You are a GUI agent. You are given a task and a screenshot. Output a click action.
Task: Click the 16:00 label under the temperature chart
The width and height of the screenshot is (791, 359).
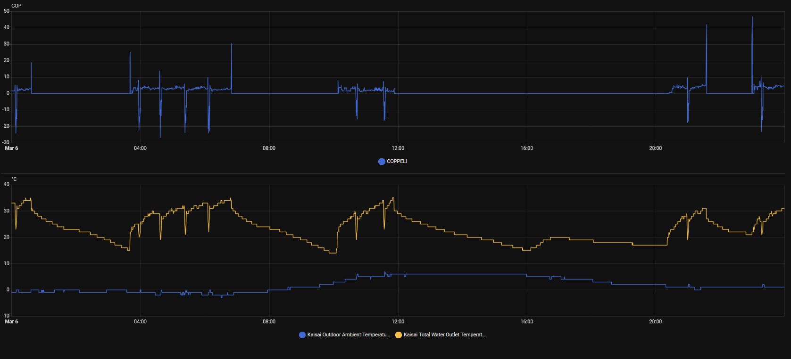[526, 322]
